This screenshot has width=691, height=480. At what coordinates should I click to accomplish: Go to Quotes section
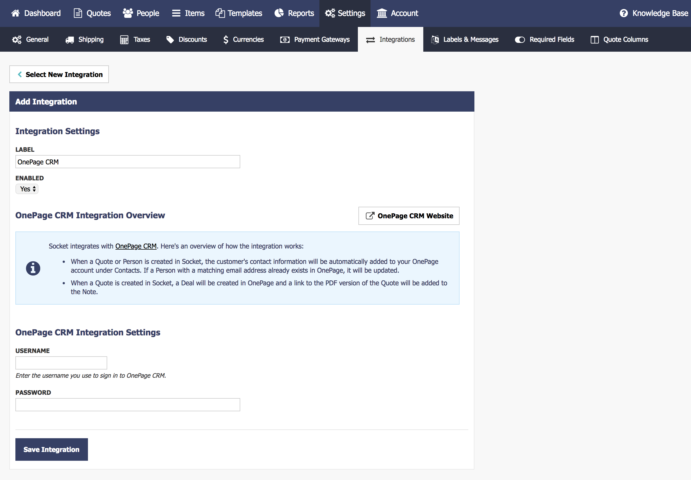pyautogui.click(x=93, y=13)
